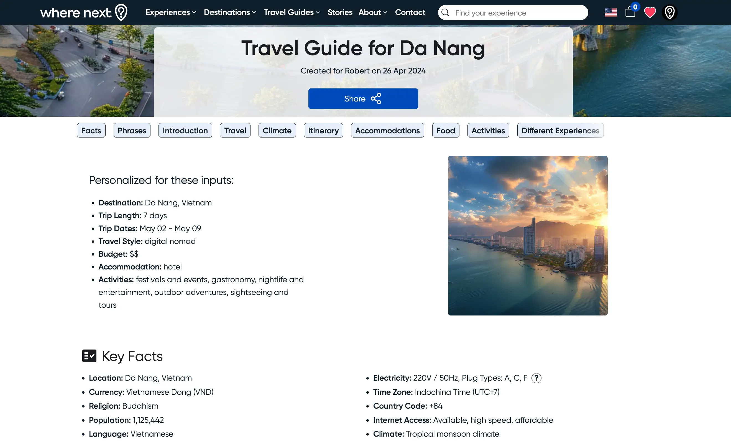Open your favorites via the heart icon
Screen dimensions: 731x443
[650, 12]
